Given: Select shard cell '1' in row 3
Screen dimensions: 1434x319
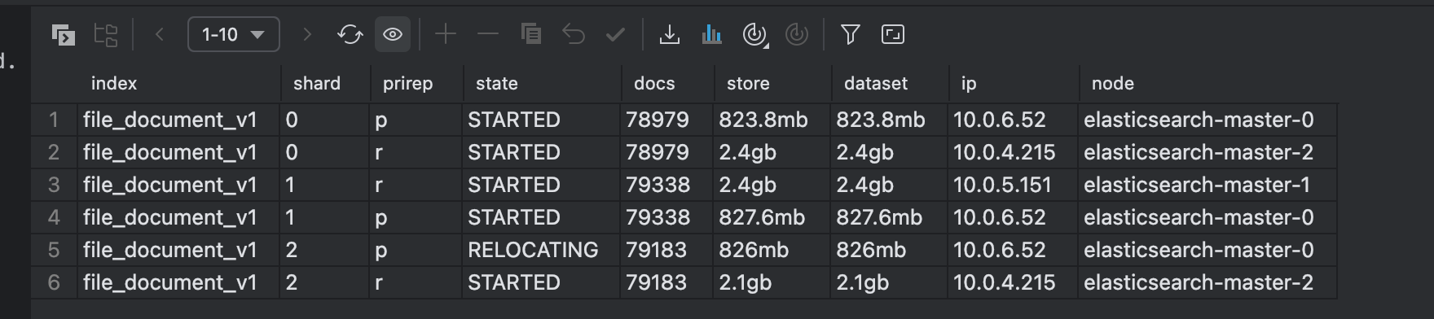Looking at the screenshot, I should coord(324,185).
